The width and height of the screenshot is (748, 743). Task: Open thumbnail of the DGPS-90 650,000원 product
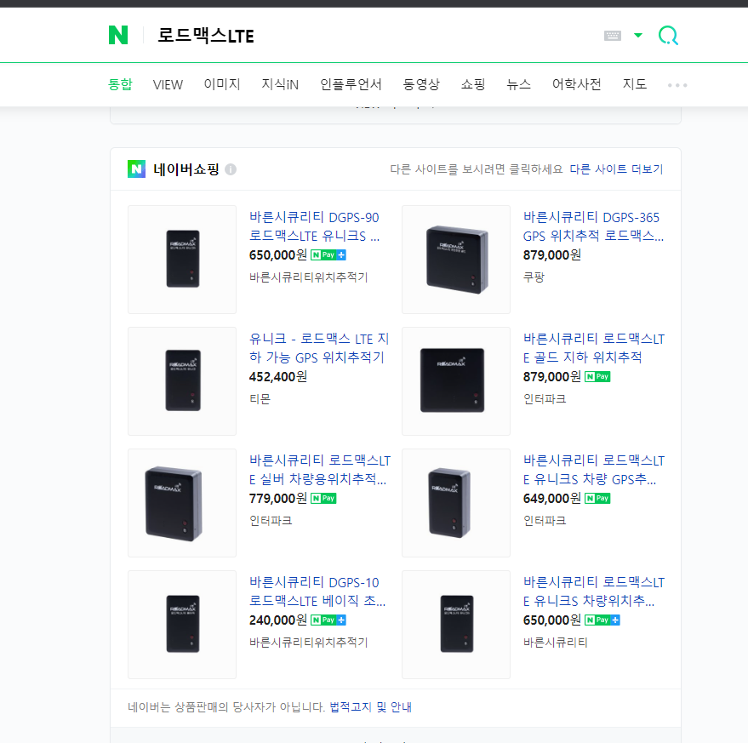[182, 259]
